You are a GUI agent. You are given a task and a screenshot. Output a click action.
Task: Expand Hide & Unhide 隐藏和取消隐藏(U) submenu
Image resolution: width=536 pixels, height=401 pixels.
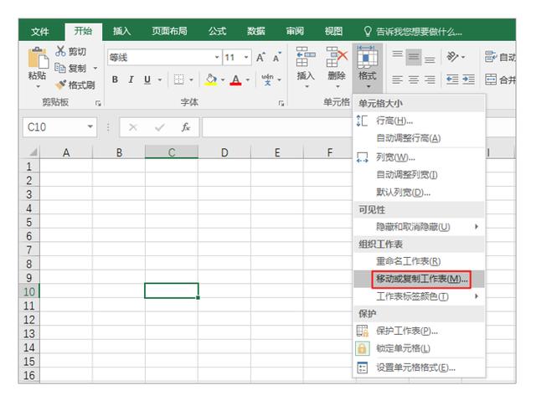click(419, 227)
